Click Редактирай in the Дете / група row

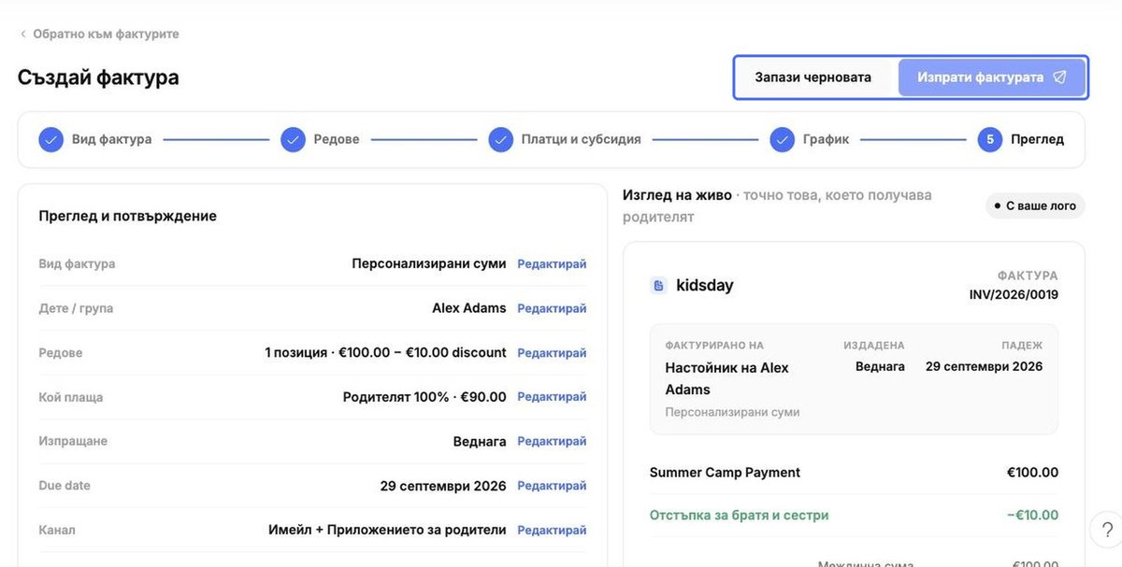[x=552, y=308]
